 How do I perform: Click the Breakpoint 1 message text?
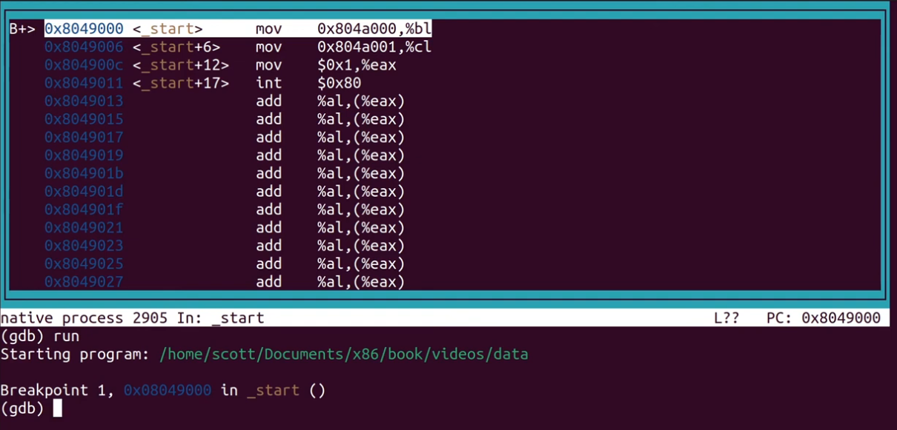pos(56,390)
